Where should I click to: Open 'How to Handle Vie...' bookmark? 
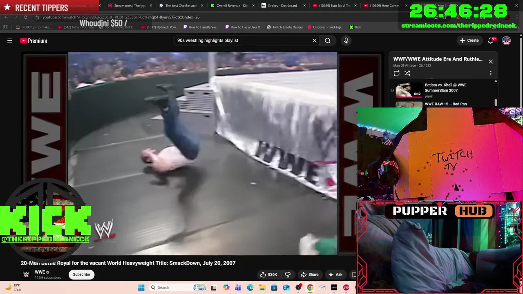(201, 27)
